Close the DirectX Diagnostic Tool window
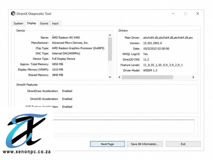Screen dimensions: 213x160 tap(198, 14)
